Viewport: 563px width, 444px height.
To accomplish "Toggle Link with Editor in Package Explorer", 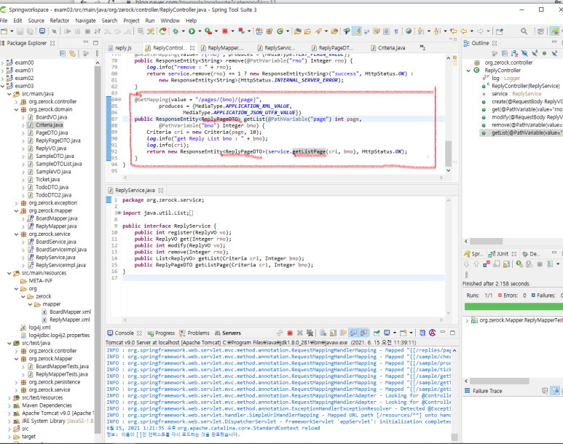I will (73, 53).
